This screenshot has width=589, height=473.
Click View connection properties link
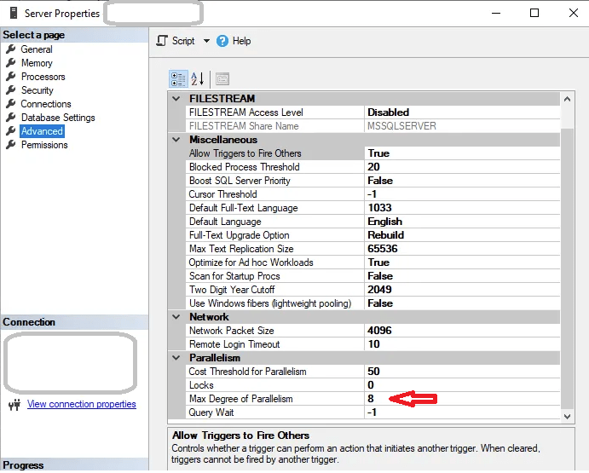82,404
